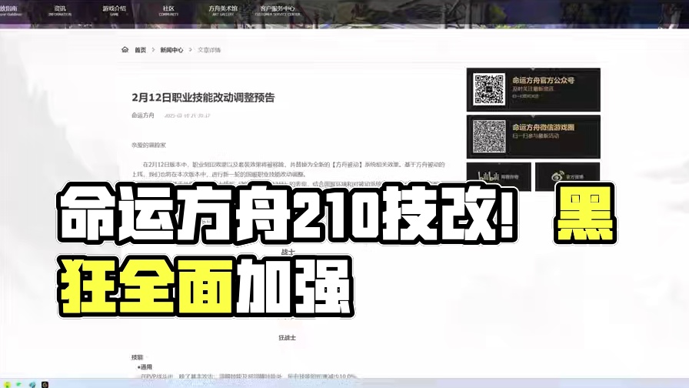Click the blue browser icon in taskbar
Image resolution: width=689 pixels, height=388 pixels.
click(x=32, y=384)
